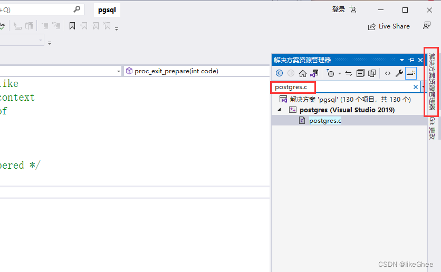
Task: Comment out the selected lines
Action: pos(45,26)
